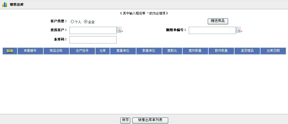Click the 新增 link in table header

point(10,51)
